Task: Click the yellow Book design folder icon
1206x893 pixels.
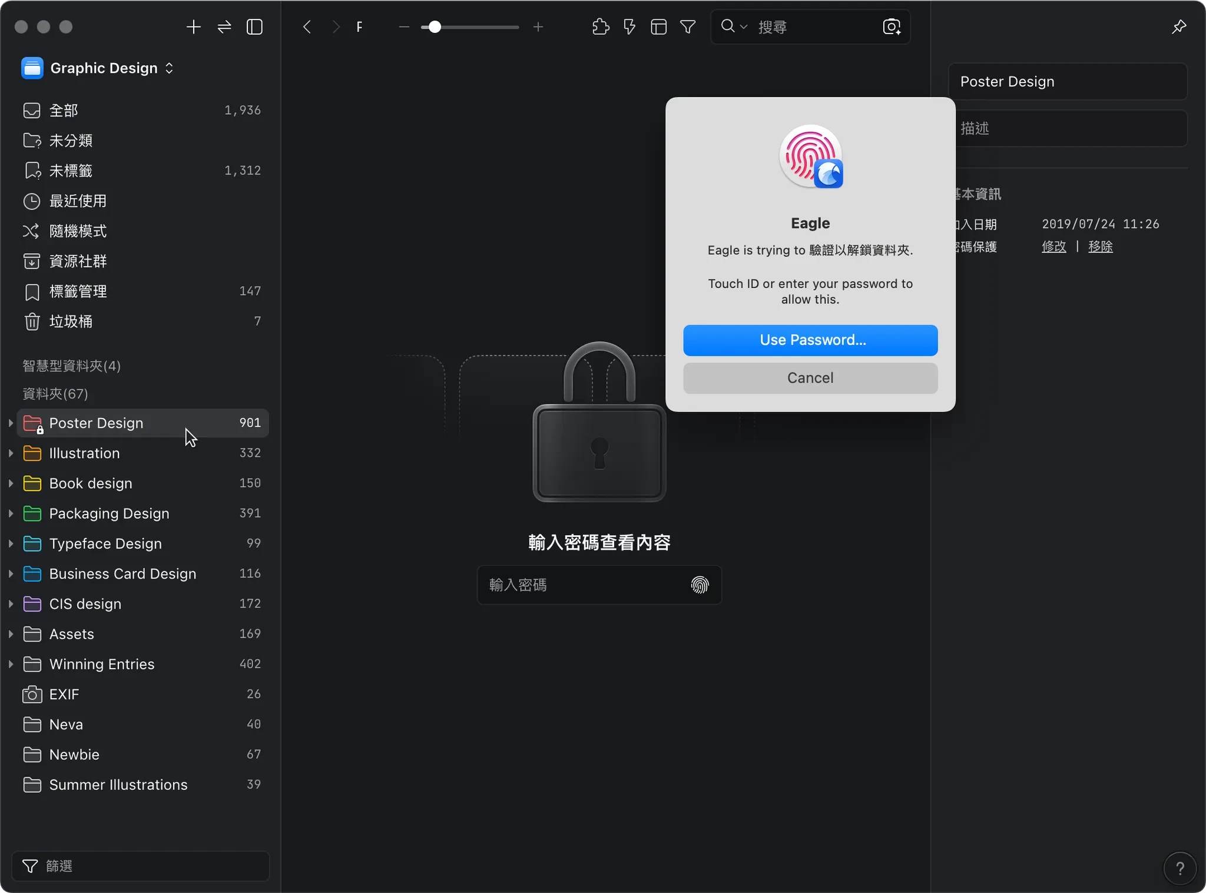Action: pyautogui.click(x=32, y=483)
